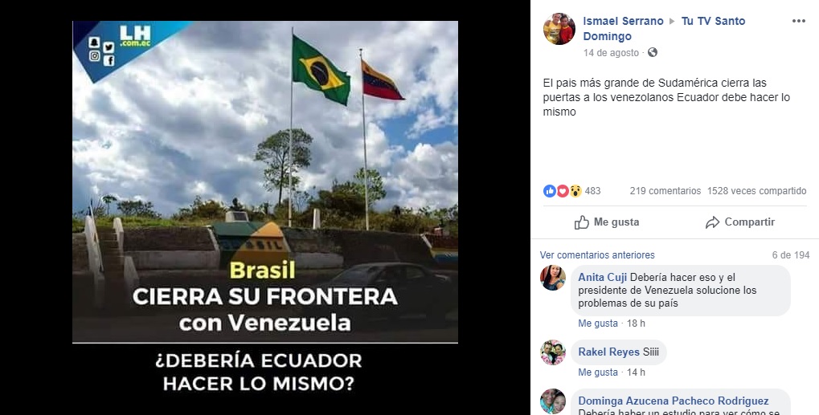This screenshot has height=415, width=819.
Task: Like Anita Cuji's comment with Me gusta
Action: [x=597, y=323]
